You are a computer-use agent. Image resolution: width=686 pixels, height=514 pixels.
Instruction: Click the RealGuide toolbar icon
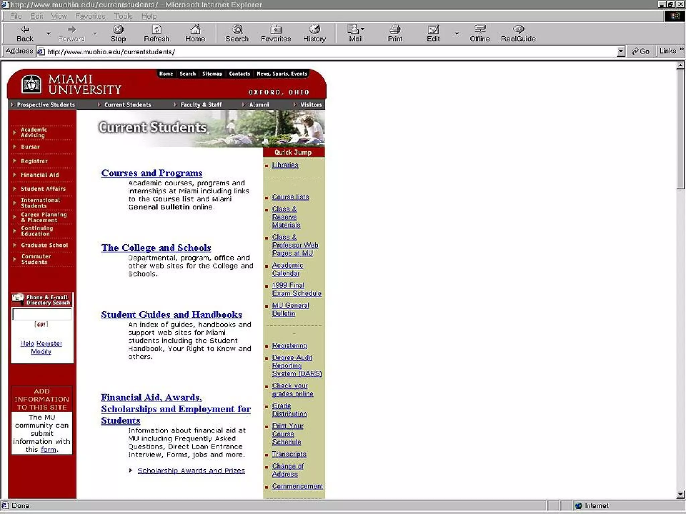click(x=518, y=29)
